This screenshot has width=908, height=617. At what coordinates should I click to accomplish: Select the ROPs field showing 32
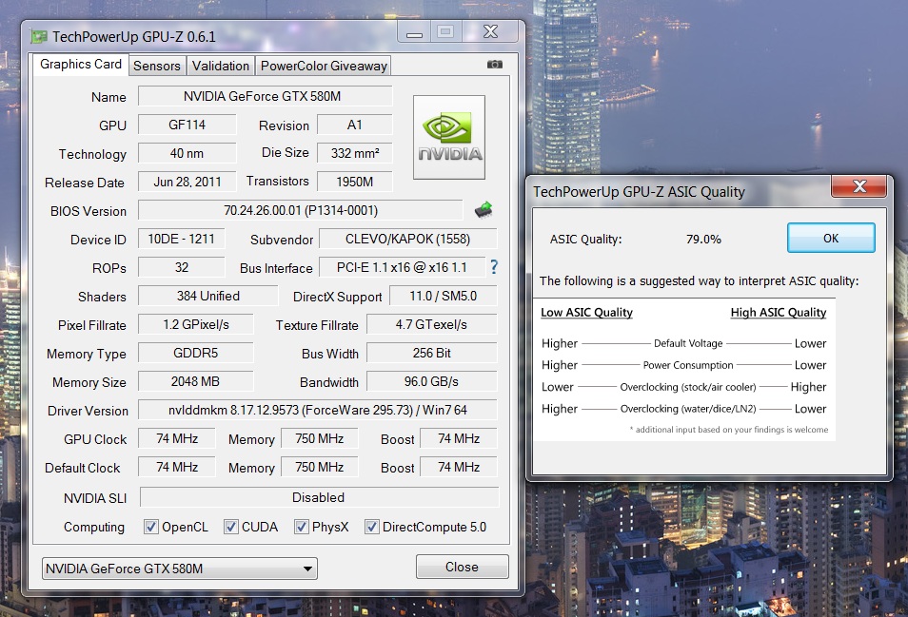pyautogui.click(x=181, y=267)
